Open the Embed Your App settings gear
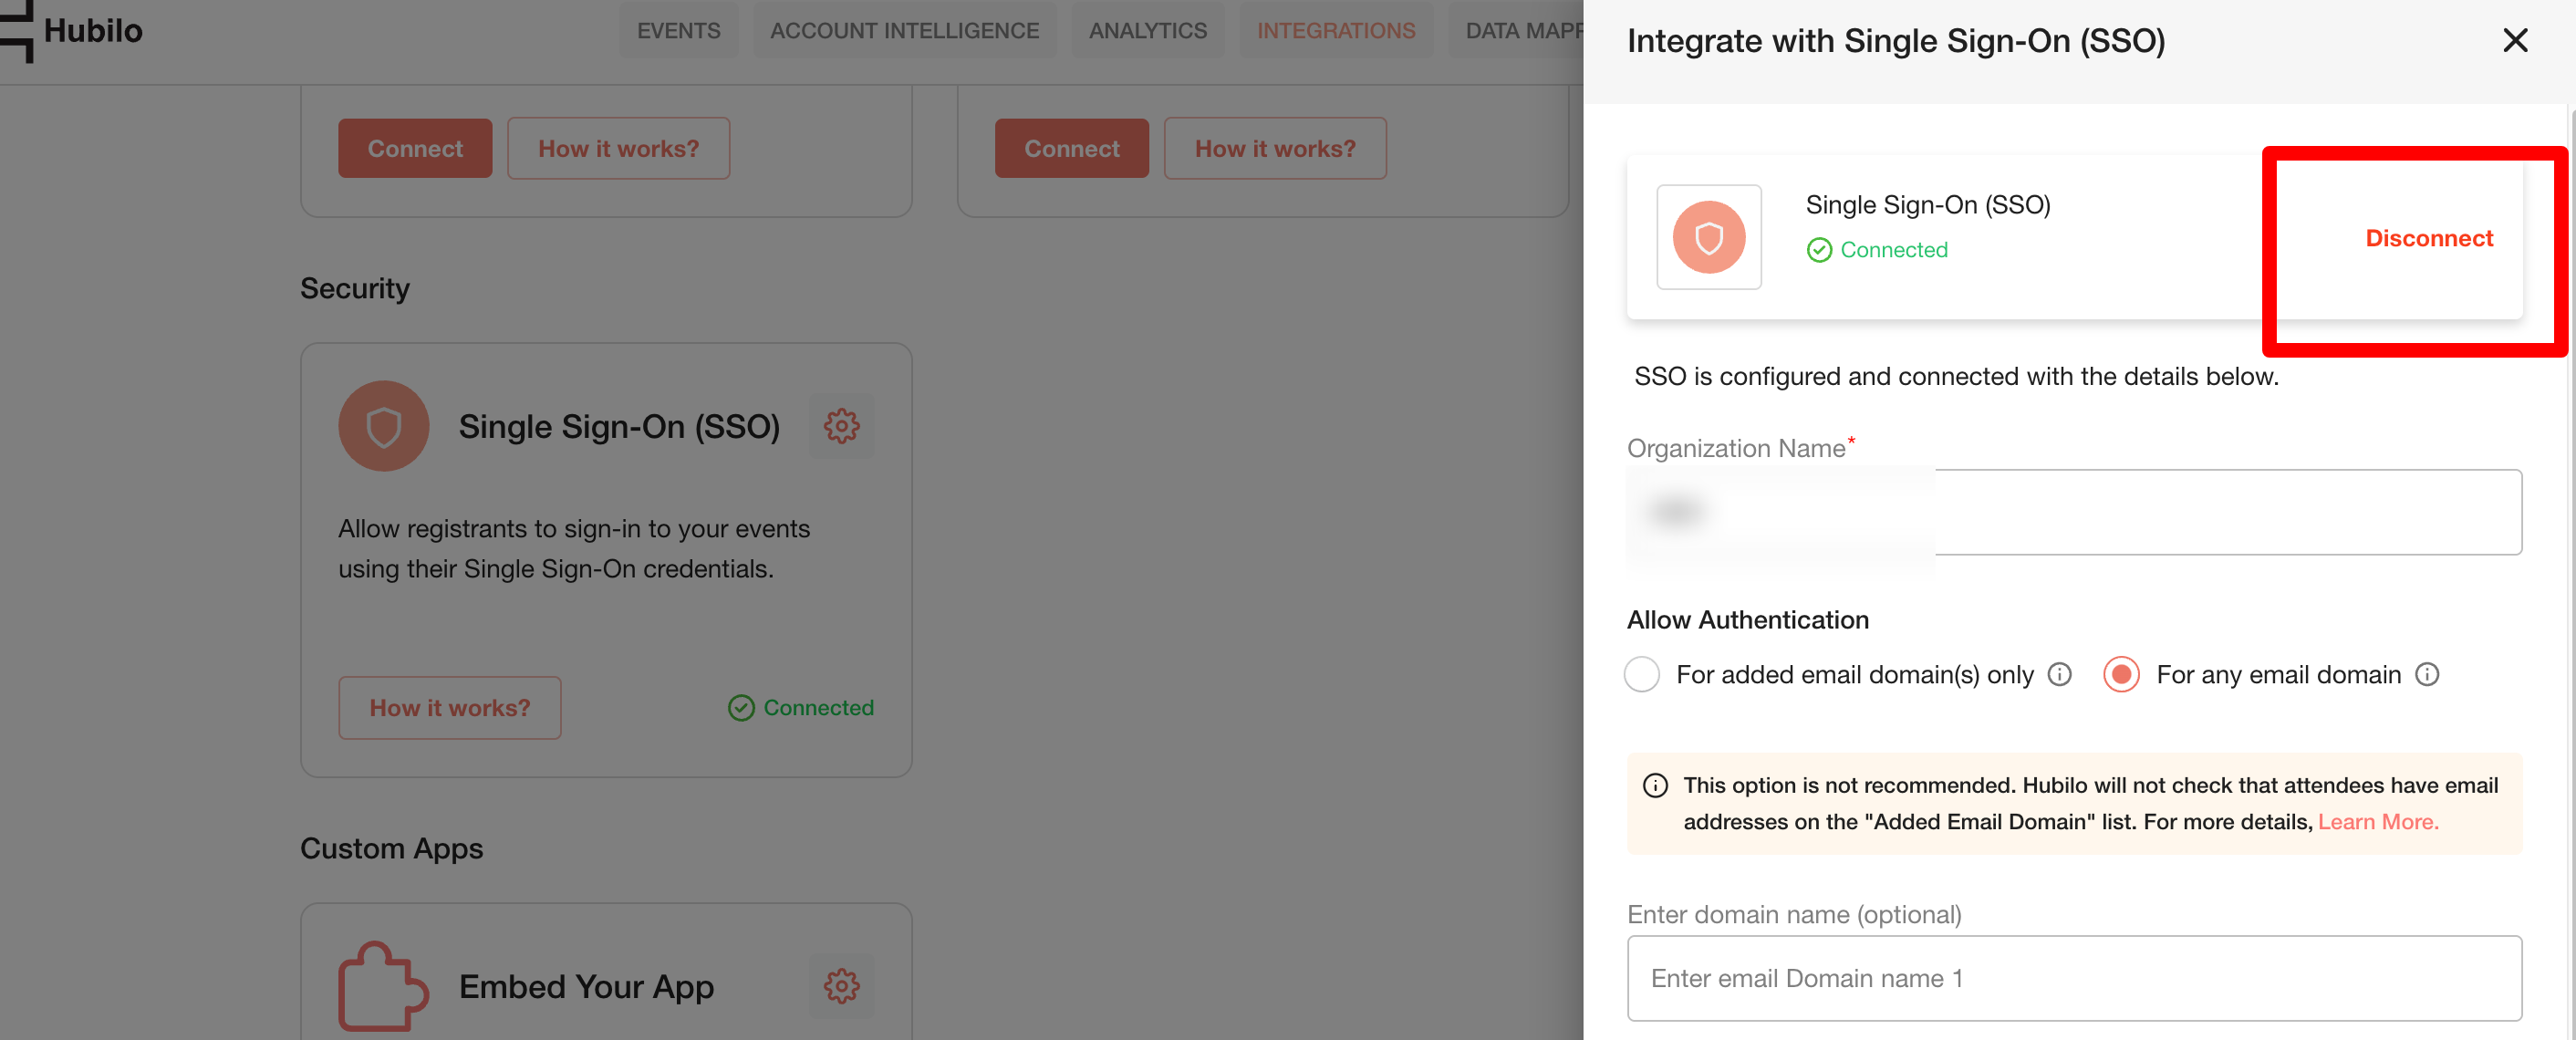2576x1040 pixels. click(841, 986)
